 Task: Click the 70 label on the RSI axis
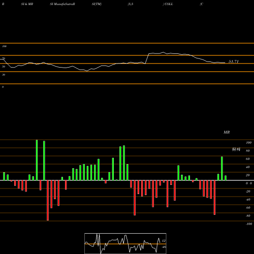click(4, 58)
